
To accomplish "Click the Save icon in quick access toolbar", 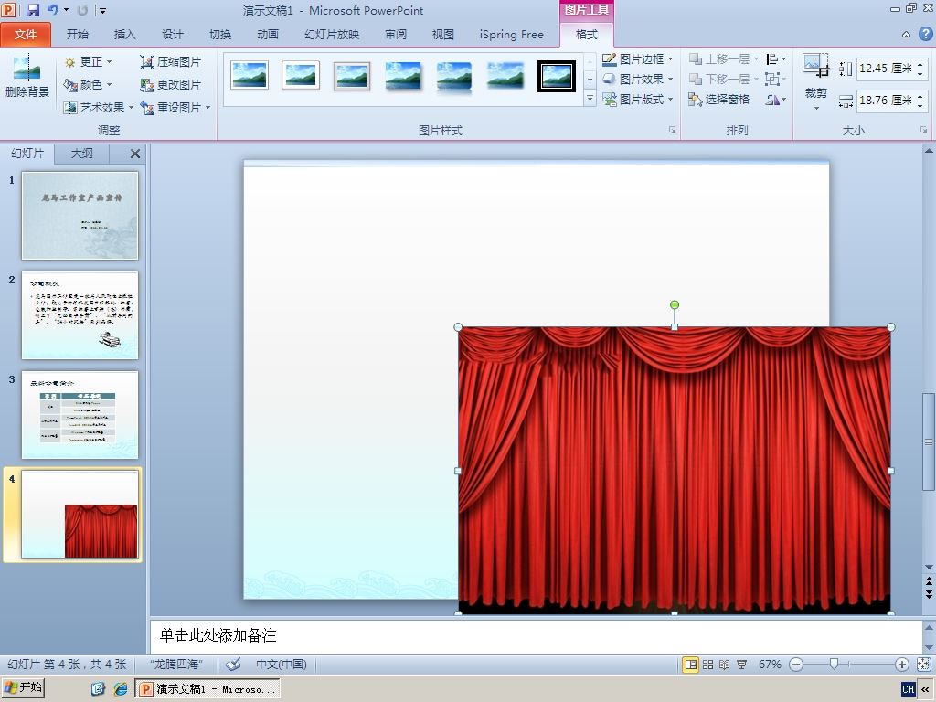I will point(33,9).
